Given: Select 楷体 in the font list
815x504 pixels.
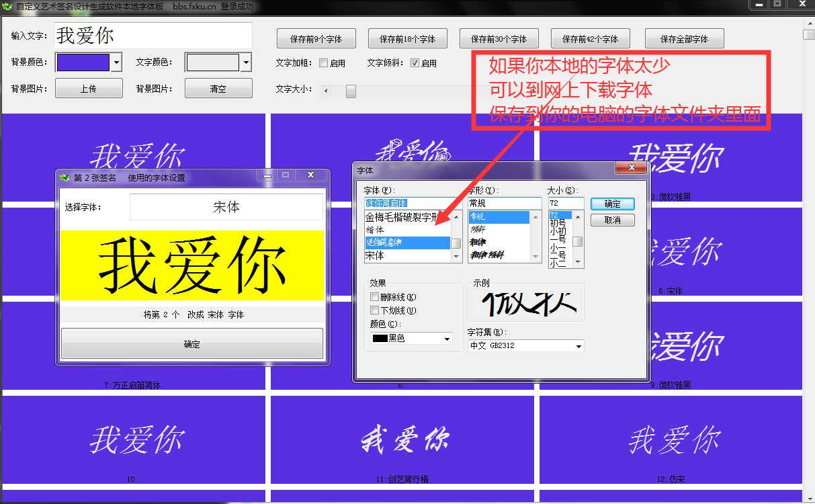Looking at the screenshot, I should (407, 230).
